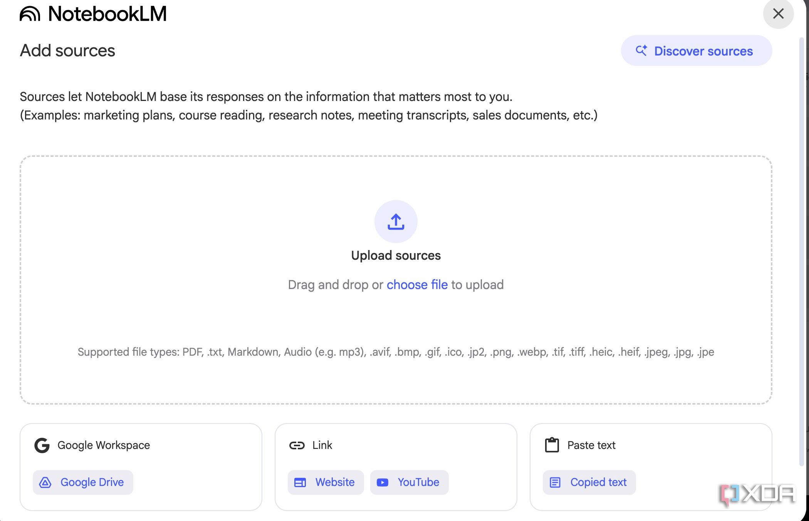This screenshot has height=521, width=809.
Task: Click the Paste text label
Action: 591,445
